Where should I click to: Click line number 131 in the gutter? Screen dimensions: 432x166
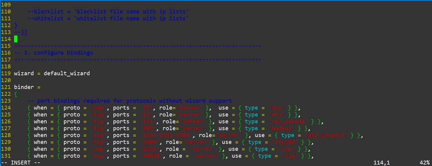click(6, 156)
